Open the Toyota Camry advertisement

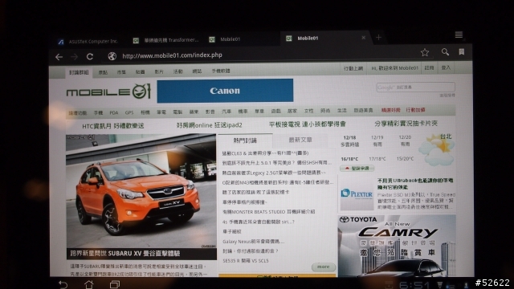(397, 246)
